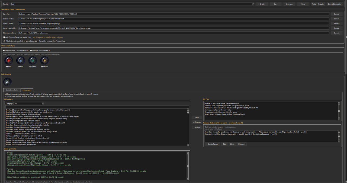Expand the Category filter dropdown
Viewport: 347px width, 183px height.
(x=43, y=103)
